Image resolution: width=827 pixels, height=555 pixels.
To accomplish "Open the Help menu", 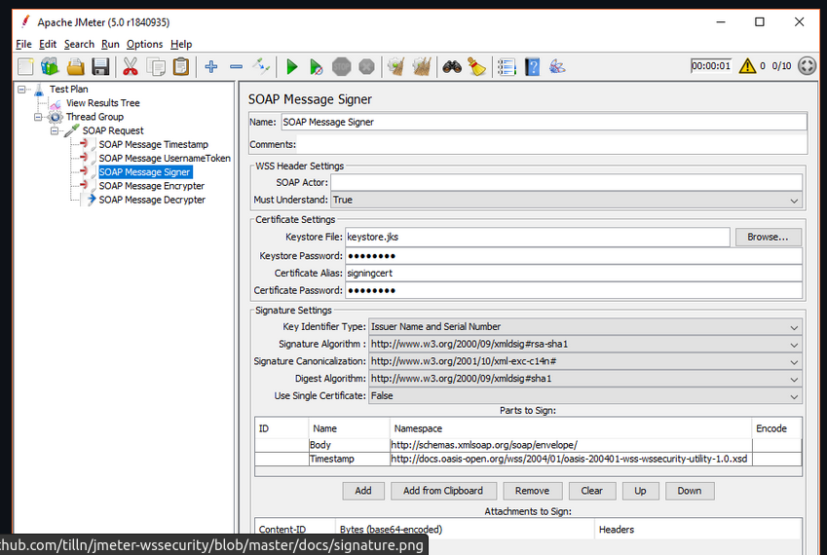I will 181,44.
